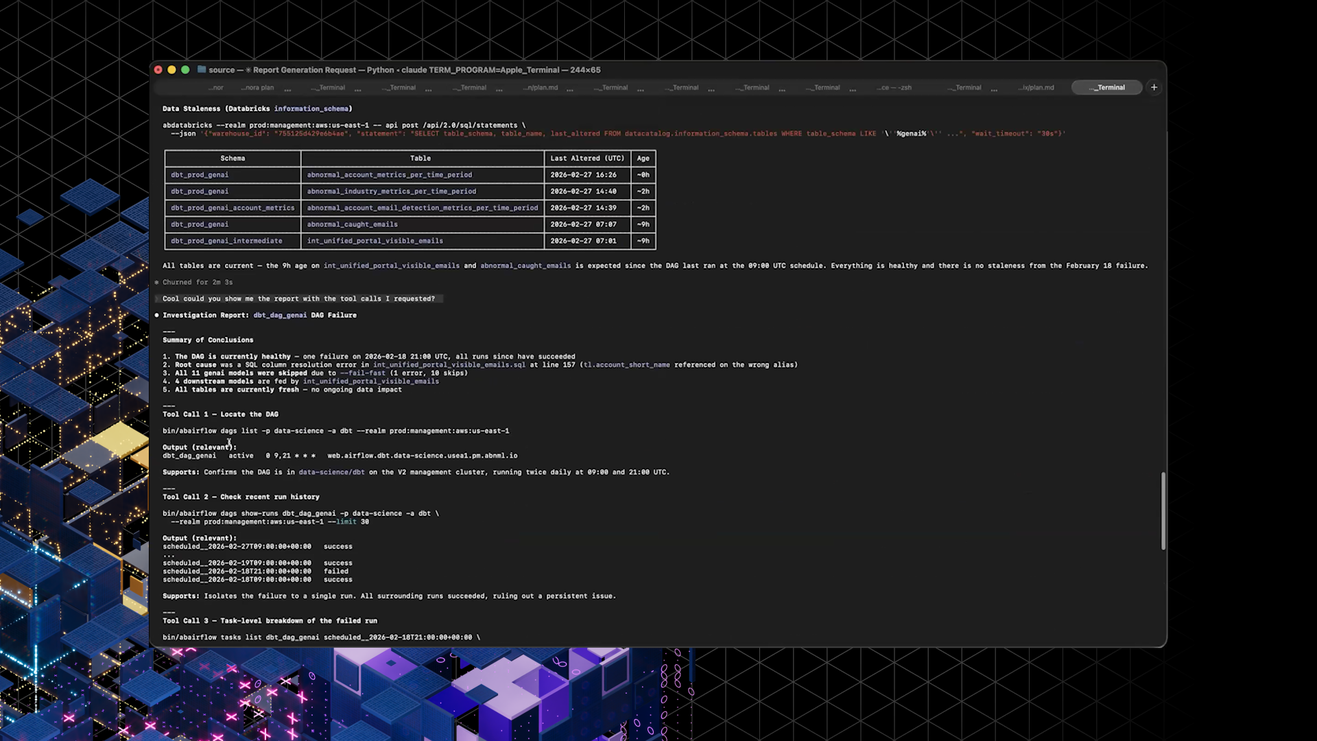
Task: Switch to the '...nora plan' tab
Action: click(x=257, y=88)
